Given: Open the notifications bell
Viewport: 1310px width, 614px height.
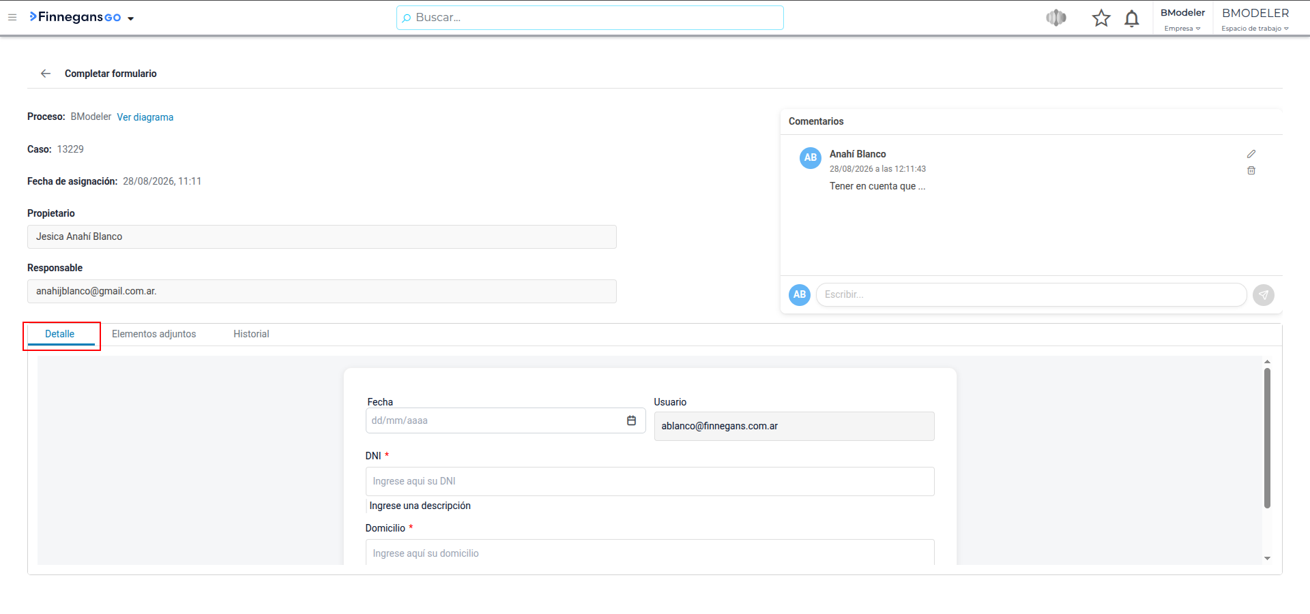Looking at the screenshot, I should (x=1132, y=18).
